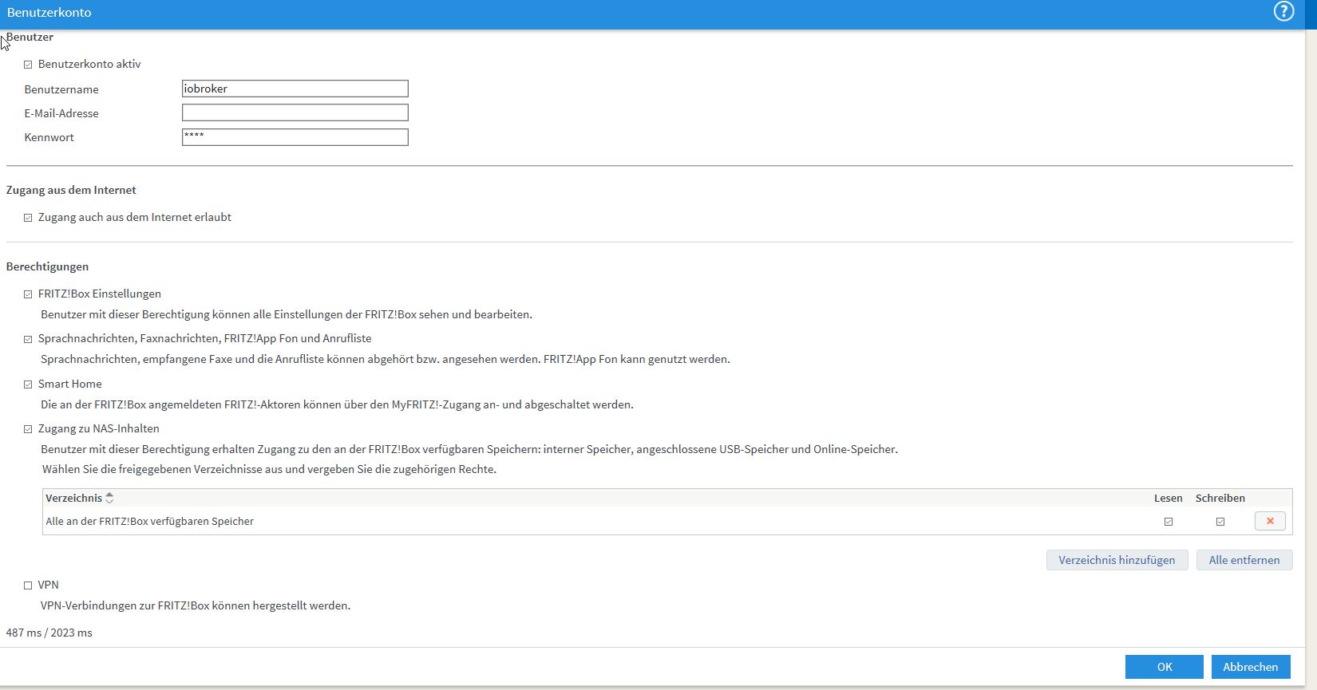Click the Schreiben column header

(1220, 498)
